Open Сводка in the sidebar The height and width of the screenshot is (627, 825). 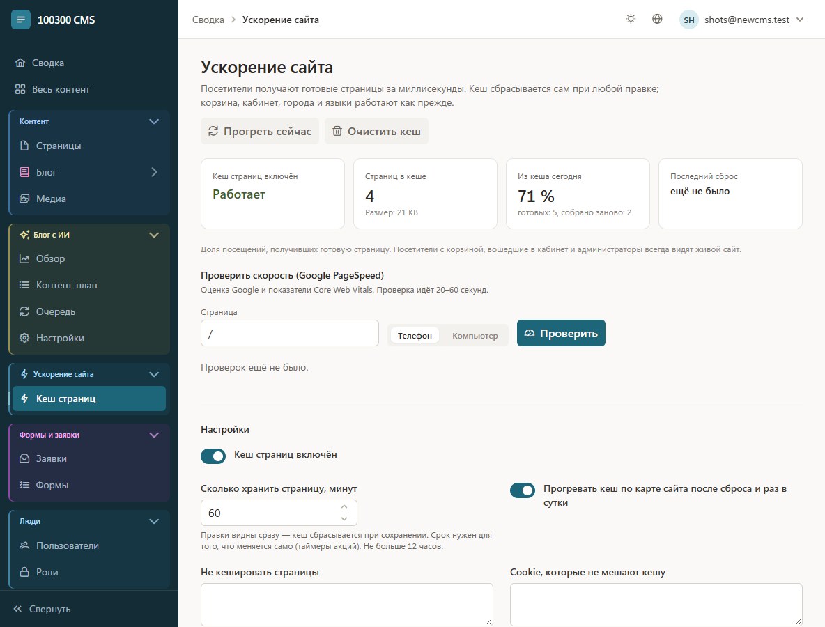[89, 63]
